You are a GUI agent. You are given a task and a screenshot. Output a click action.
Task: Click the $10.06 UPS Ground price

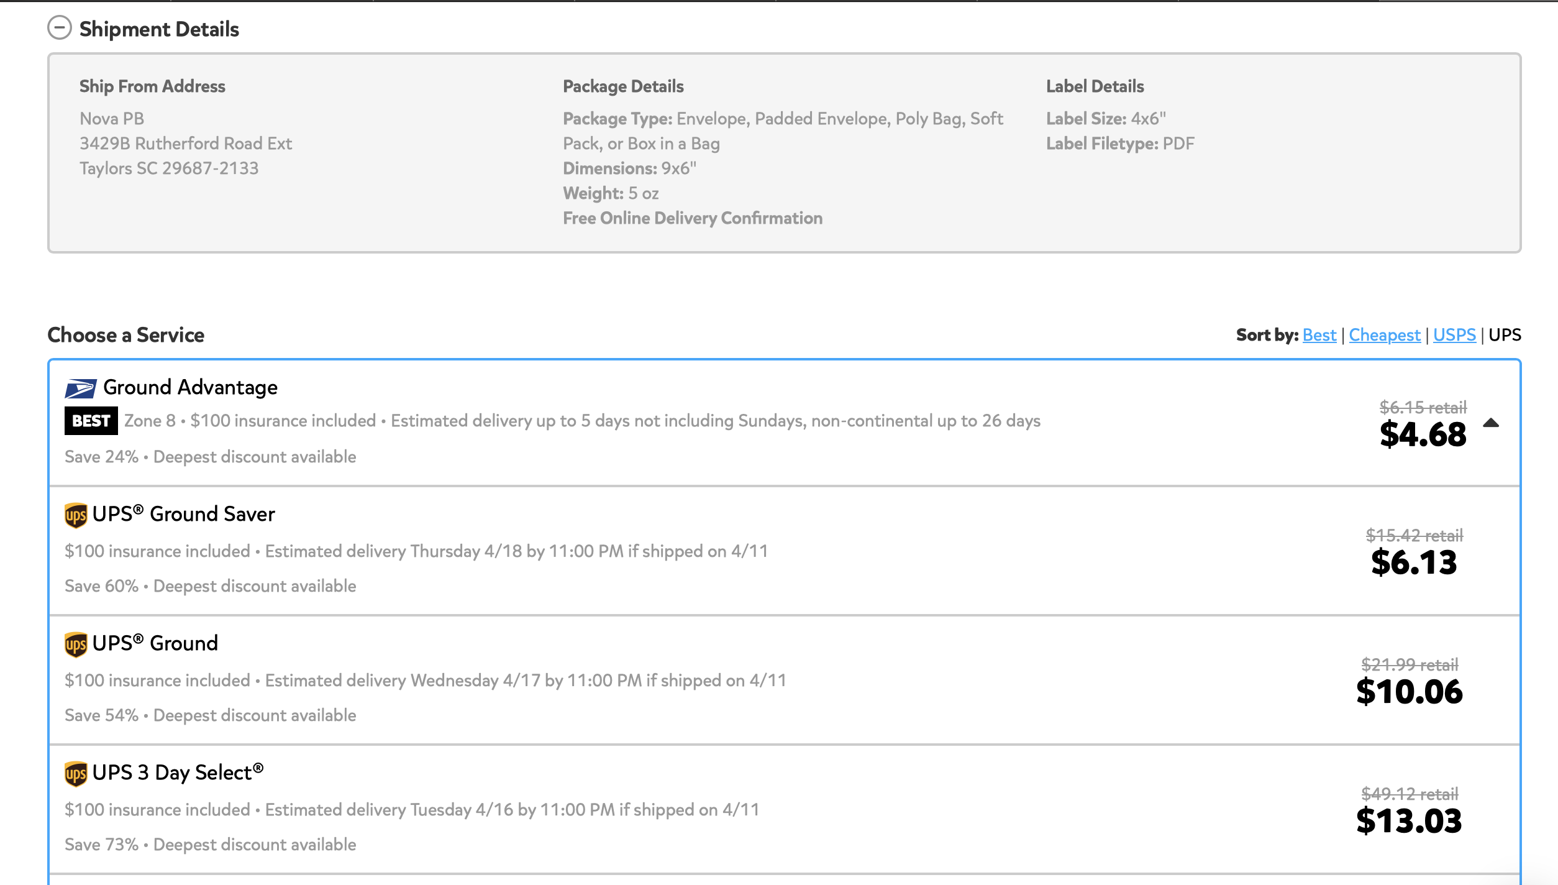point(1410,691)
